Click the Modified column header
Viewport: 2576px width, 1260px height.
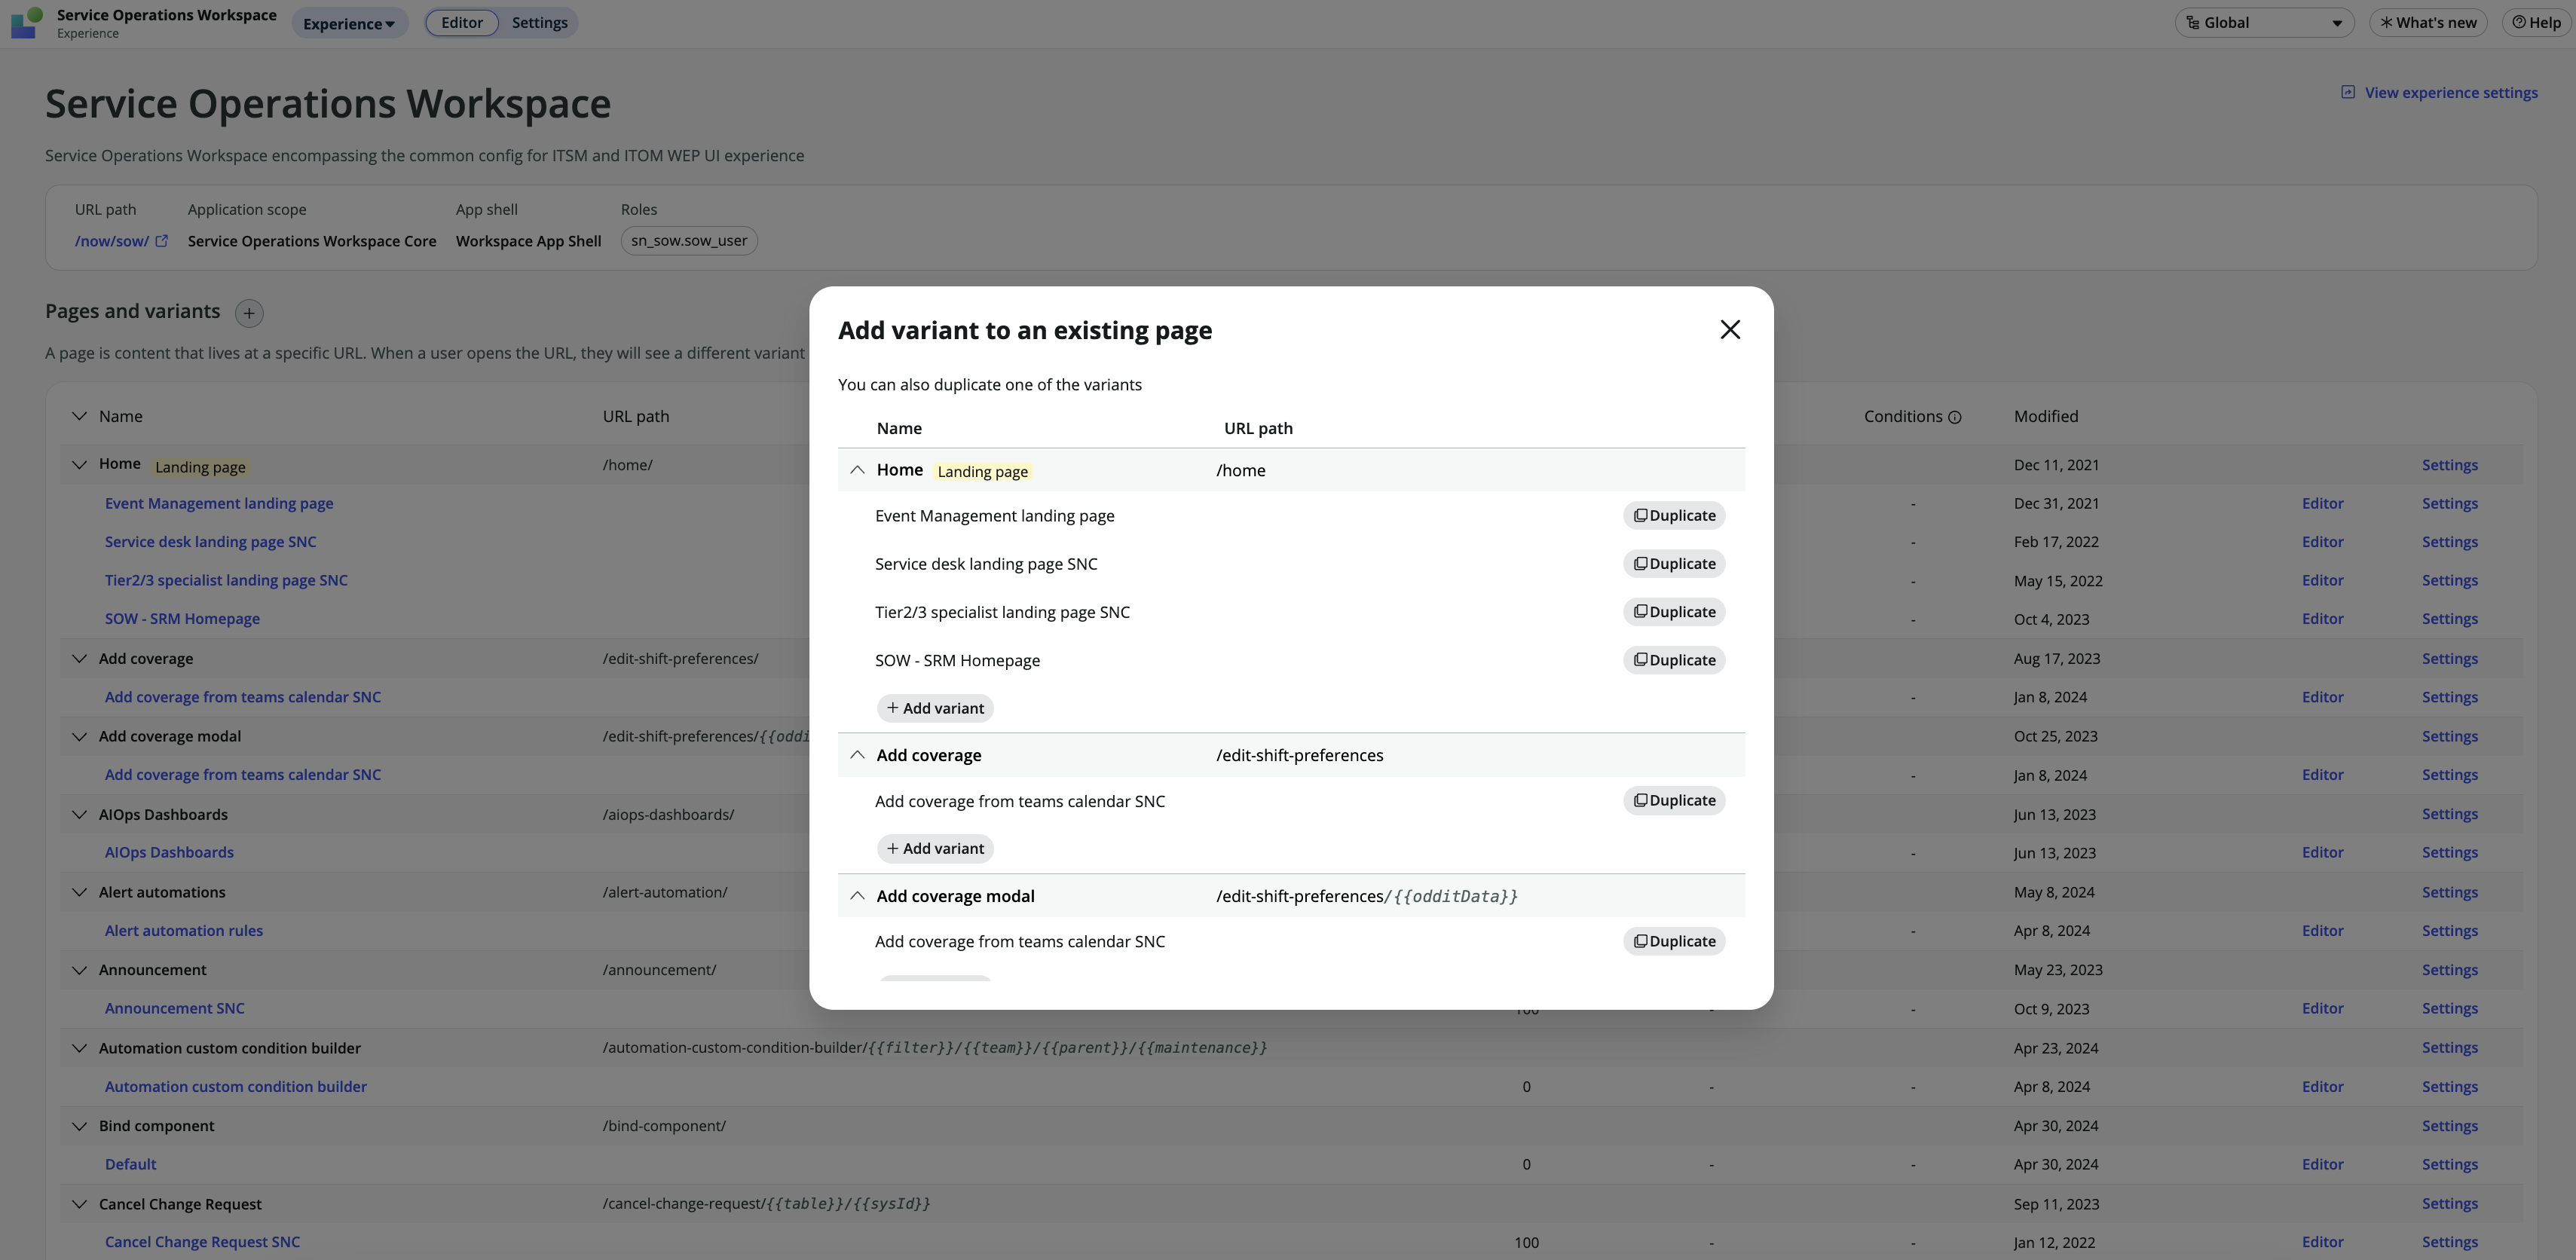coord(2045,416)
